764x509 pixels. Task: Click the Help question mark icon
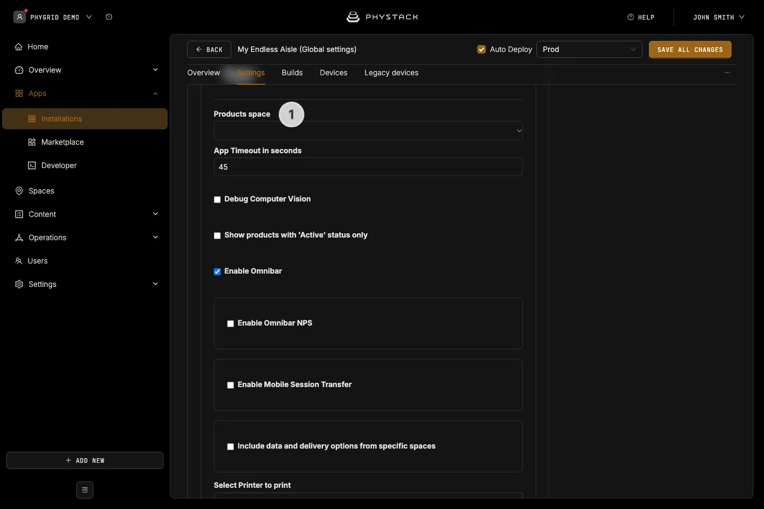click(631, 17)
